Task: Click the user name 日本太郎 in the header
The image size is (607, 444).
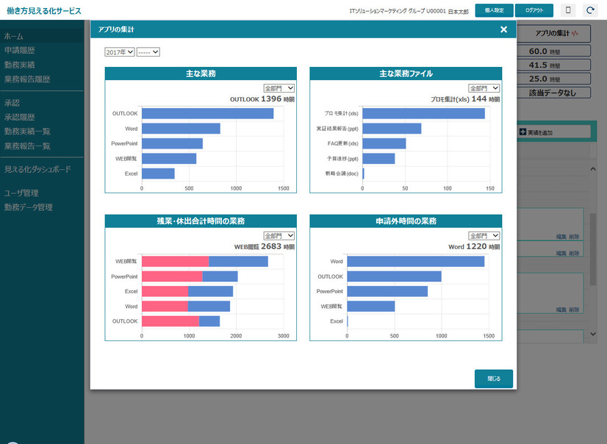Action: click(459, 12)
